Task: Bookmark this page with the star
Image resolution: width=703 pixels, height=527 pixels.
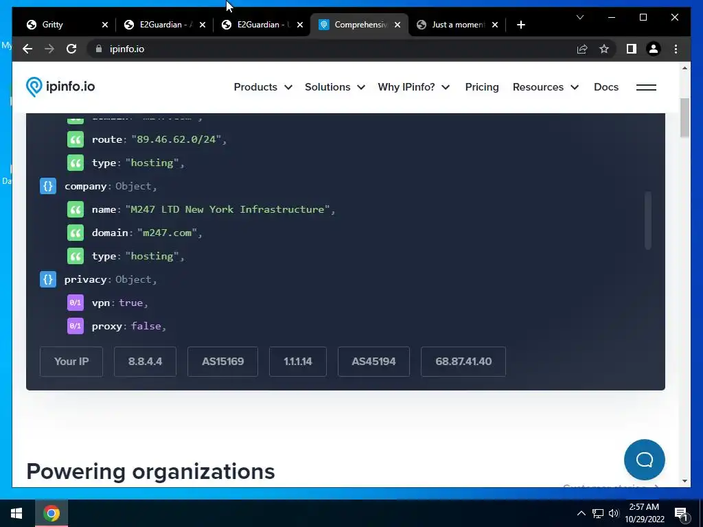Action: click(x=604, y=49)
